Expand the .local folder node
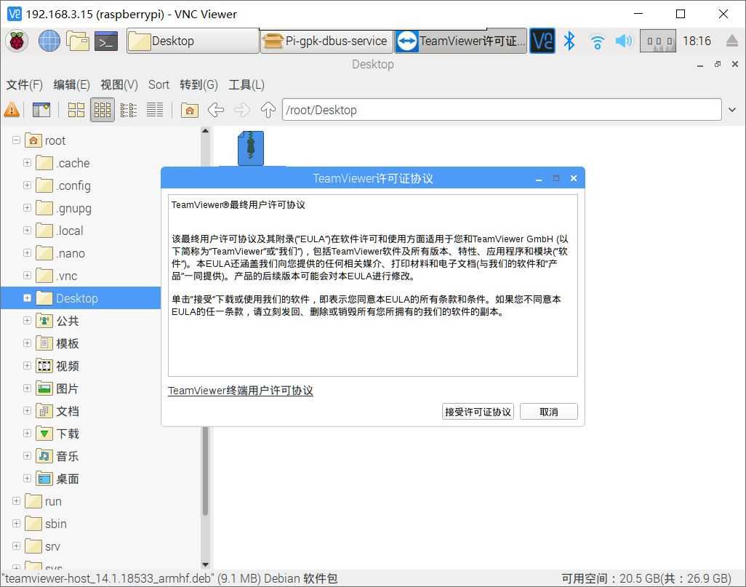This screenshot has width=746, height=587. coord(27,231)
